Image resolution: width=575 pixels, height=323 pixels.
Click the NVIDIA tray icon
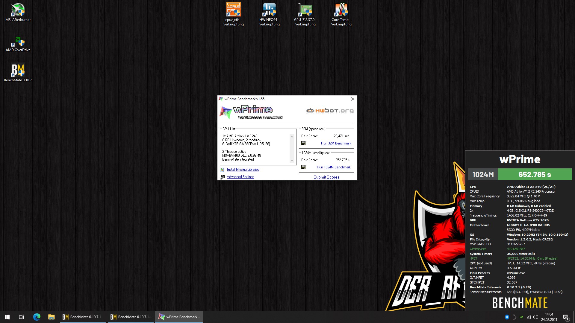tap(521, 317)
